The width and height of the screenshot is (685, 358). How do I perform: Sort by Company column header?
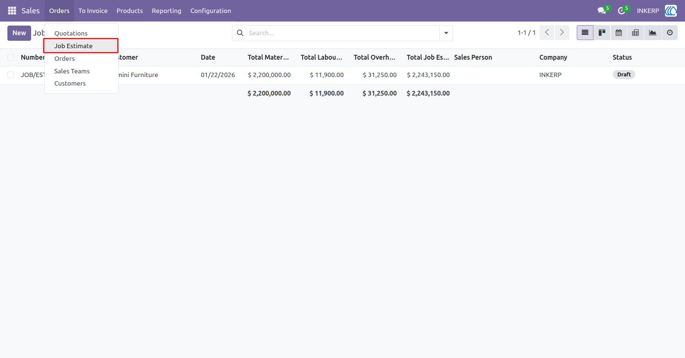point(553,57)
